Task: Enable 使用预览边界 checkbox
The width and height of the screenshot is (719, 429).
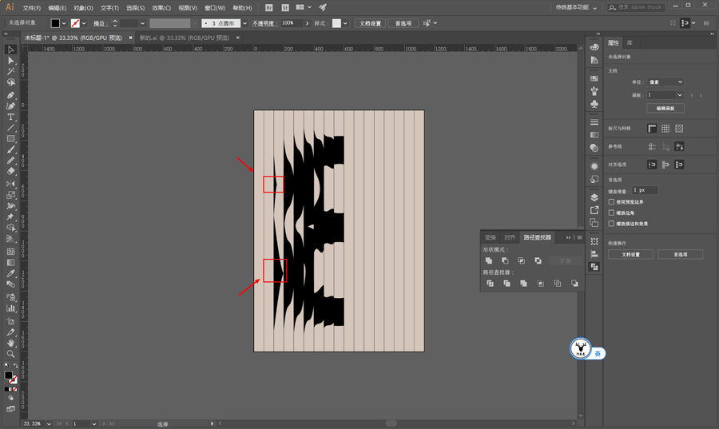Action: (611, 201)
